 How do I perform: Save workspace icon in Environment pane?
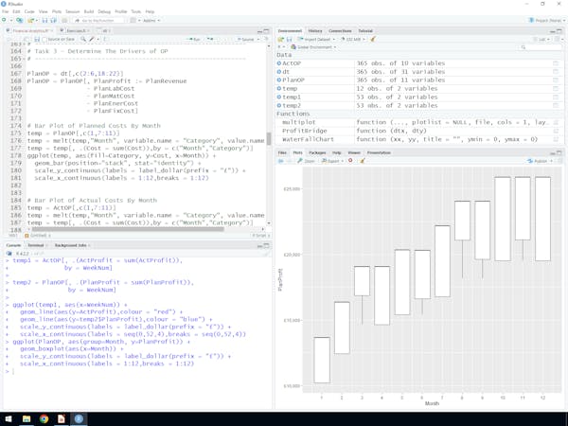[289, 39]
